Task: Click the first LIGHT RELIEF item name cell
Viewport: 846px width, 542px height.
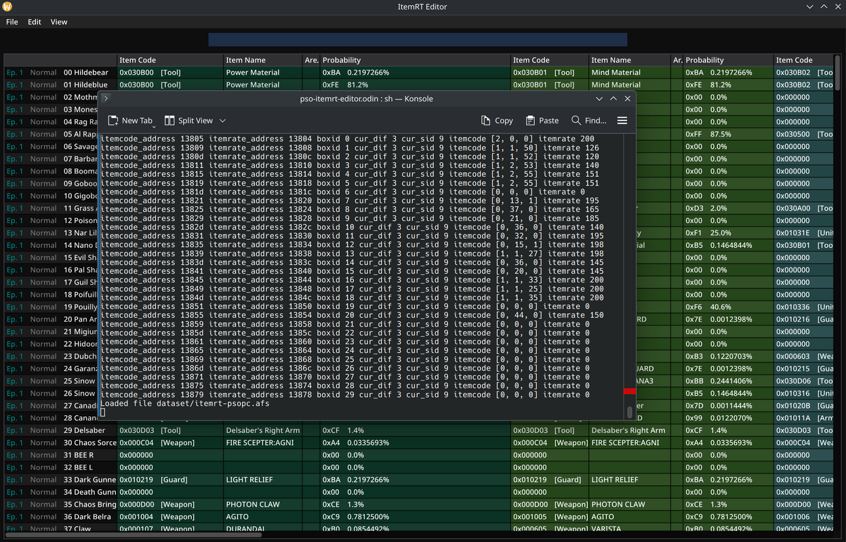Action: click(263, 480)
